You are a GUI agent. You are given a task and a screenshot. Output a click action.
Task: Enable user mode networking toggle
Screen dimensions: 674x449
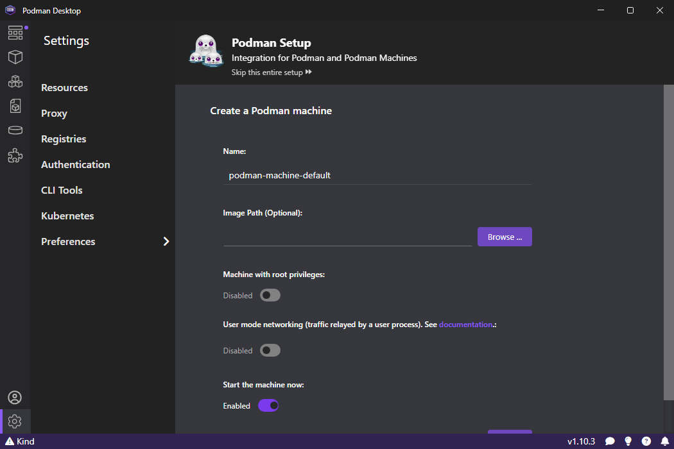(270, 351)
